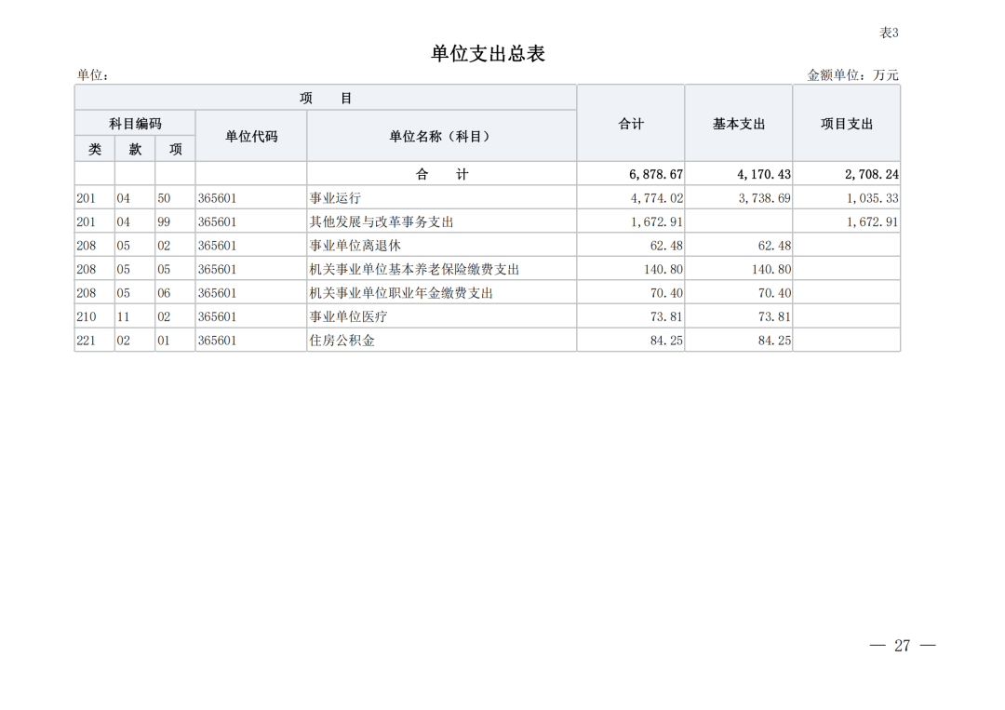Click the value 1,035.33

coord(872,198)
